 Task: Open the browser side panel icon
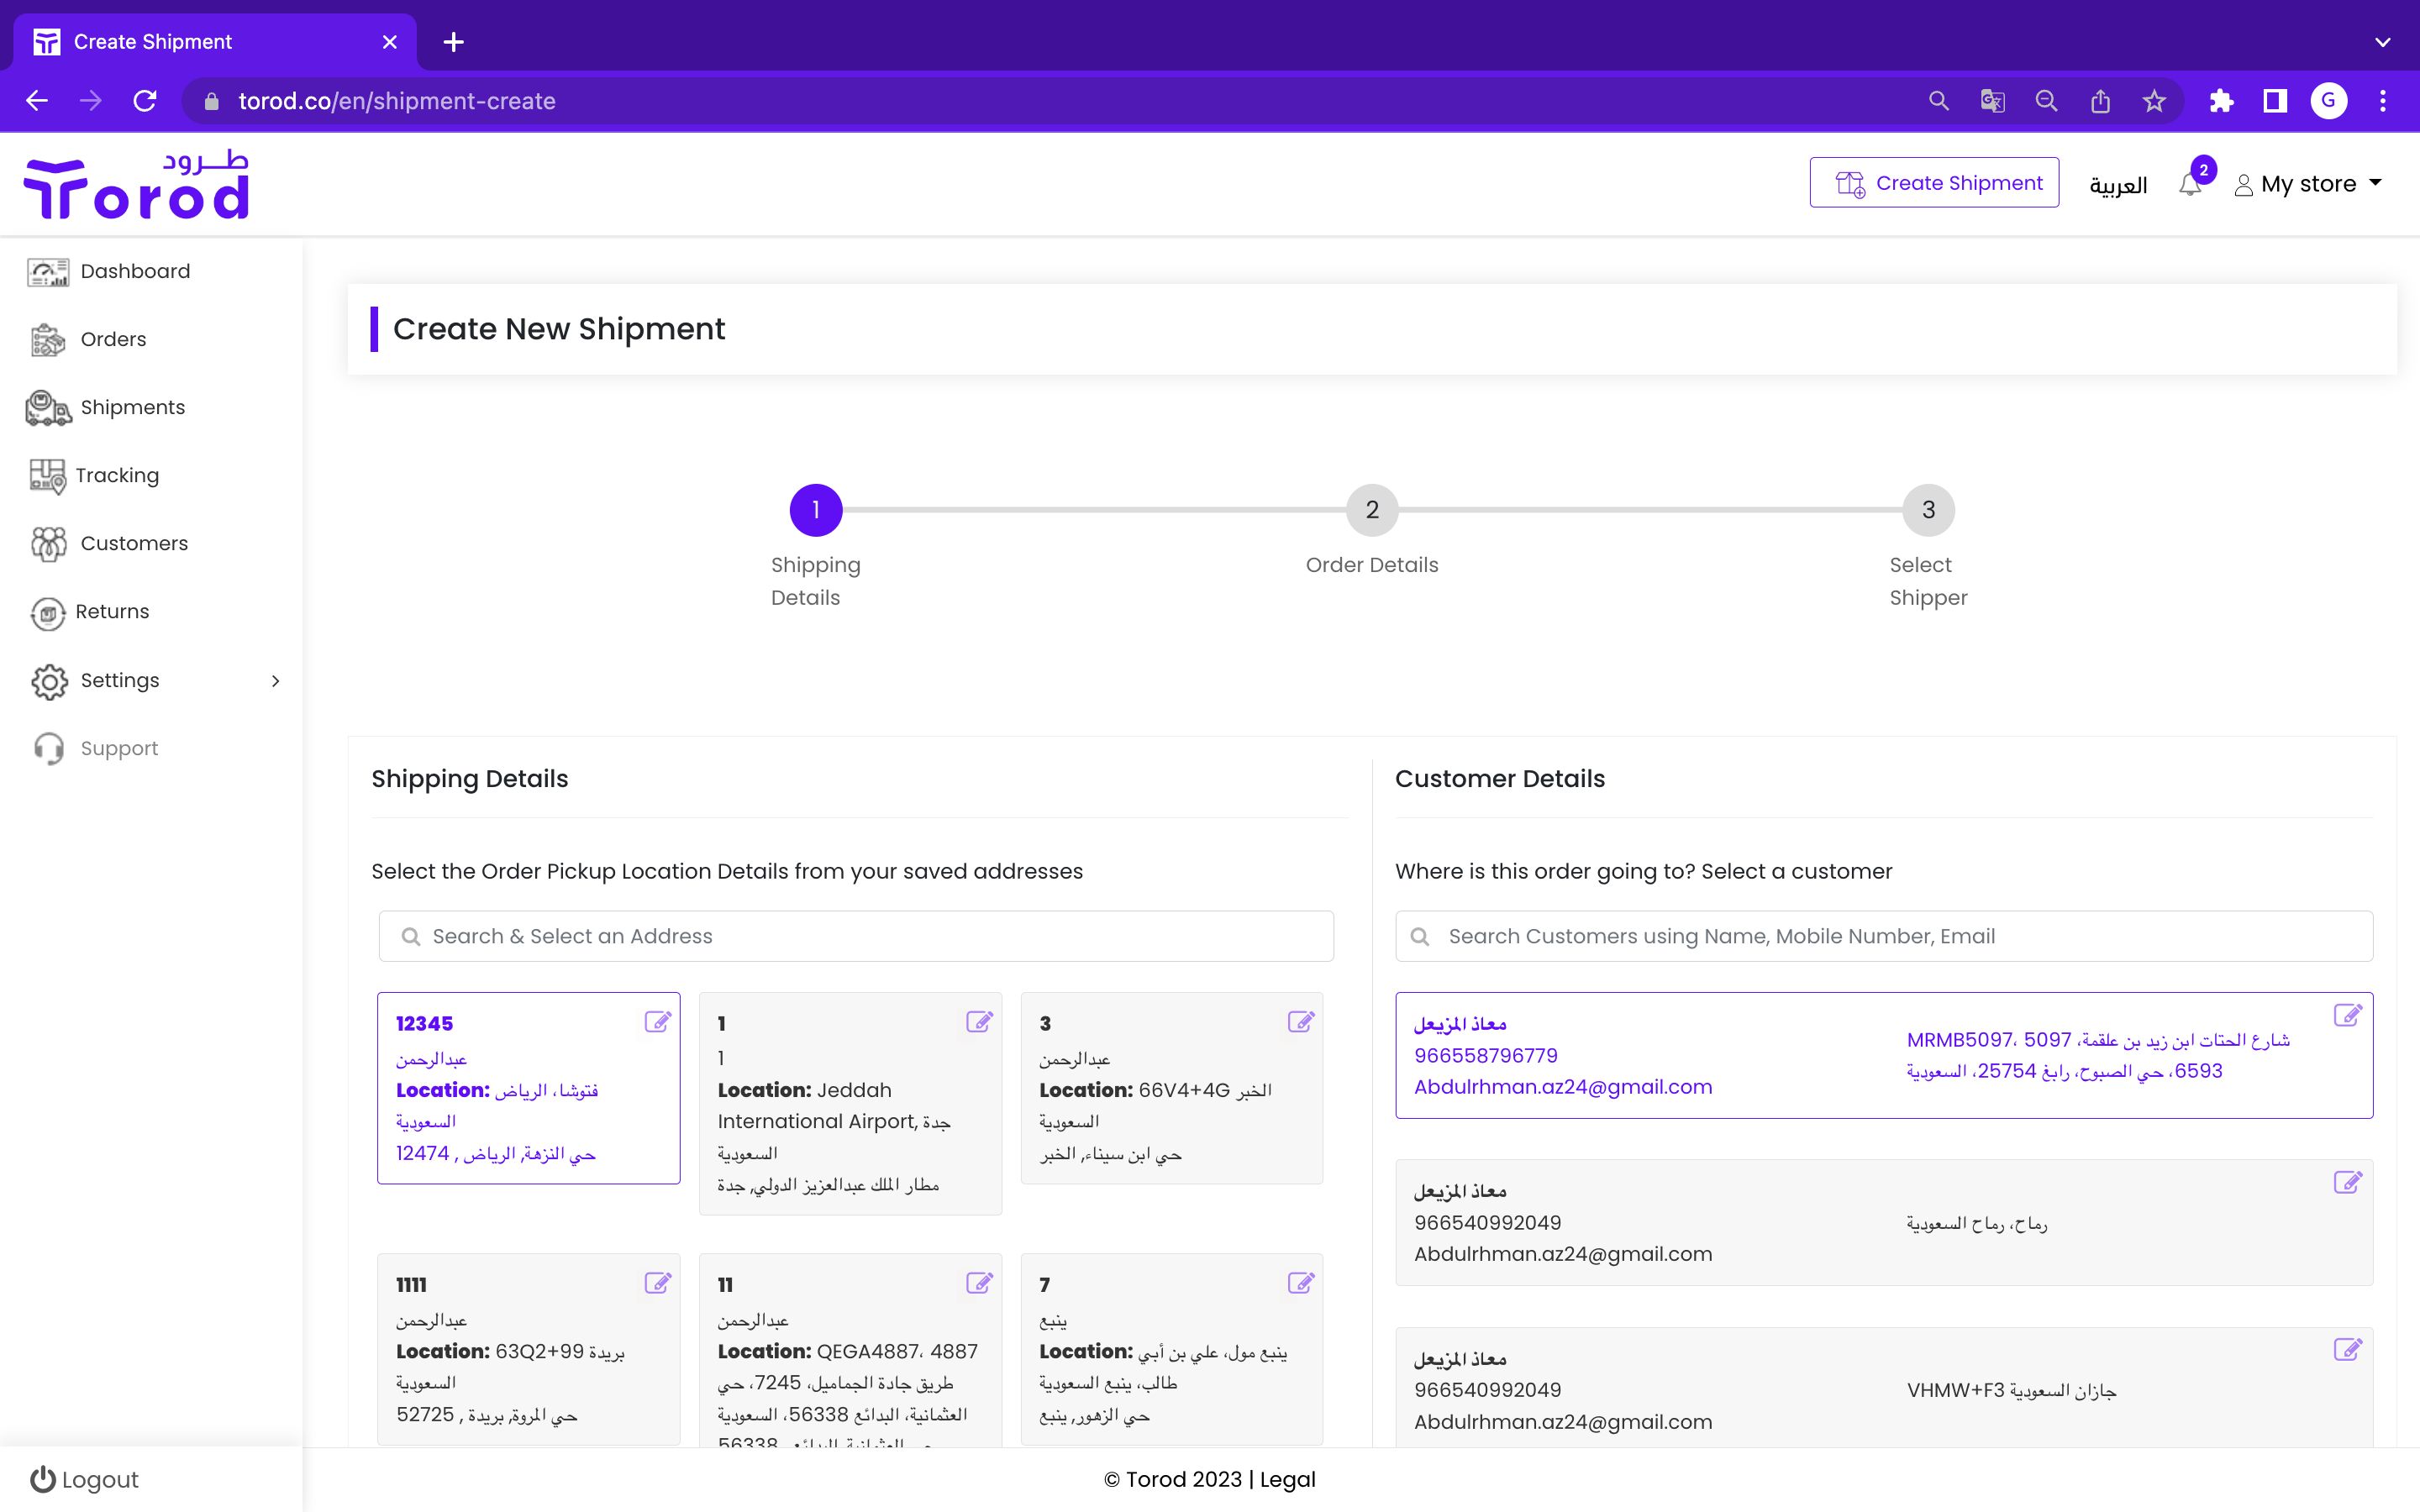pyautogui.click(x=2275, y=101)
